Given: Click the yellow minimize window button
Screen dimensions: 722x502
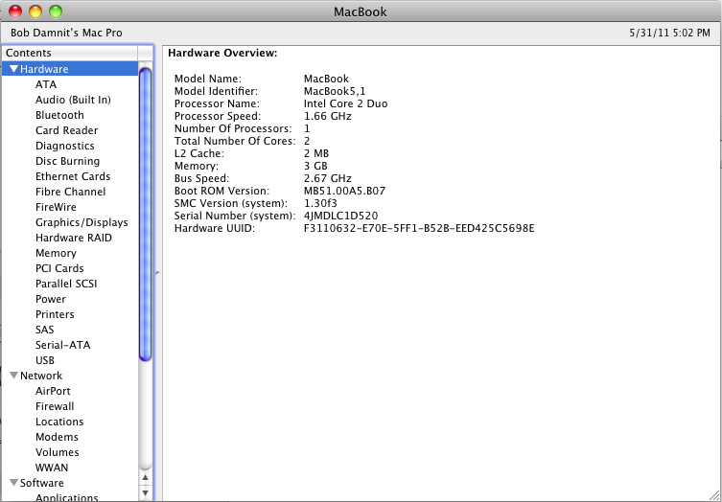Looking at the screenshot, I should [x=35, y=11].
